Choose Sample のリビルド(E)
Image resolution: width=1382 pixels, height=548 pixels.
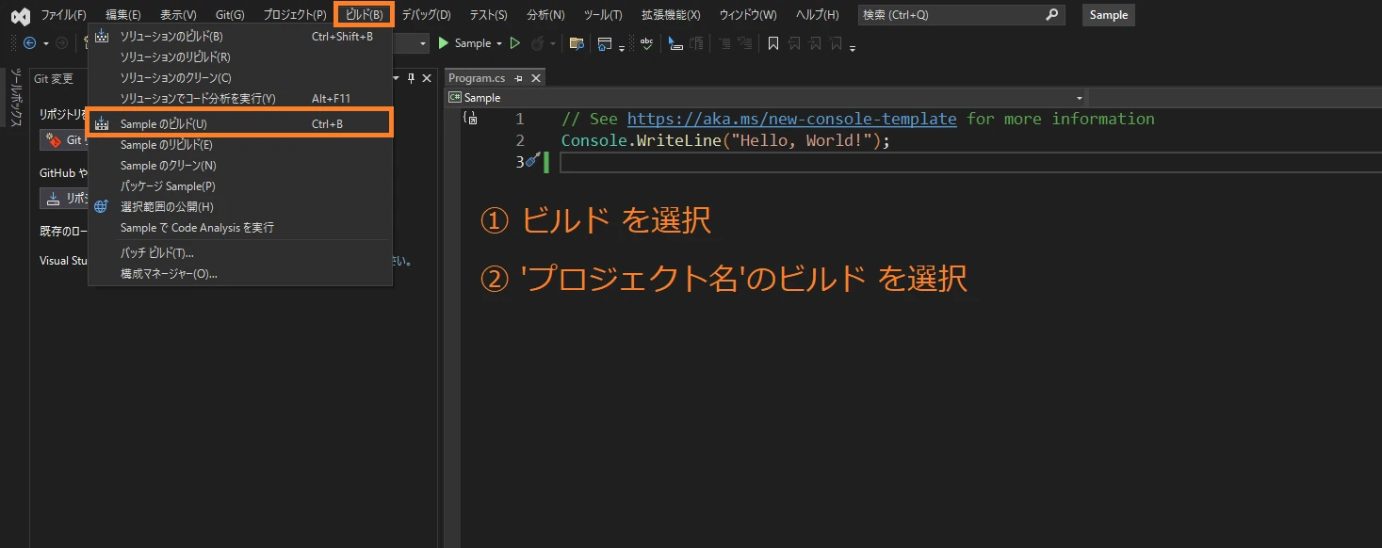[x=240, y=145]
